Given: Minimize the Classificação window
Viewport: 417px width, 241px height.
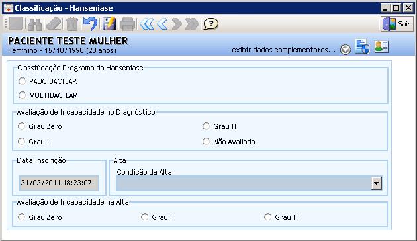Looking at the screenshot, I should [x=385, y=8].
